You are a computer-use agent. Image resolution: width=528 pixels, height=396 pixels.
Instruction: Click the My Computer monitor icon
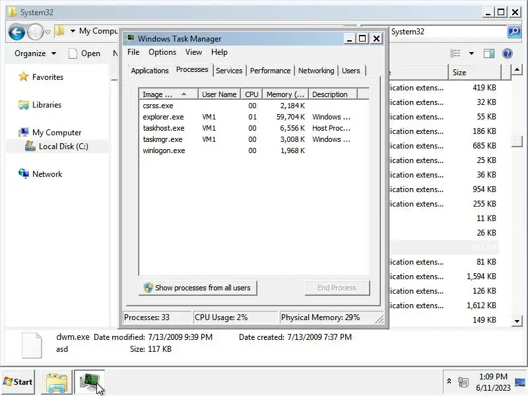point(24,132)
